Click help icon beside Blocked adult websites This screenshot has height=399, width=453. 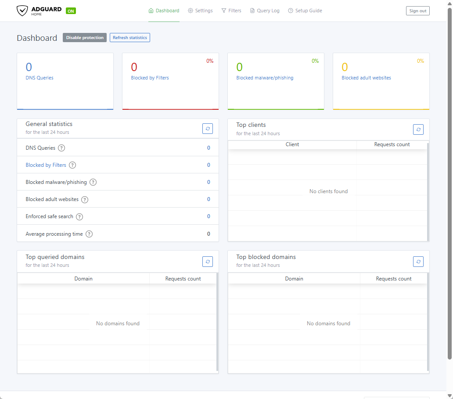click(x=85, y=199)
